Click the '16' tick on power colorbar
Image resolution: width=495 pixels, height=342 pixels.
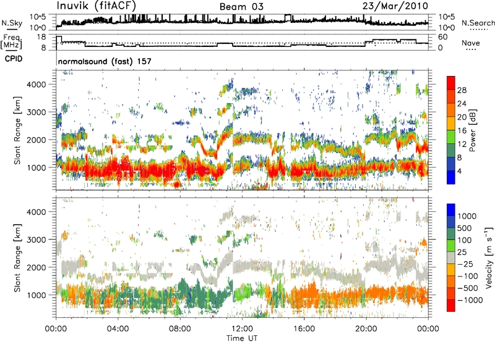pos(462,131)
